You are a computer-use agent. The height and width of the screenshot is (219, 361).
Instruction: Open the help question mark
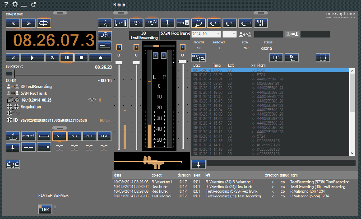point(6,4)
